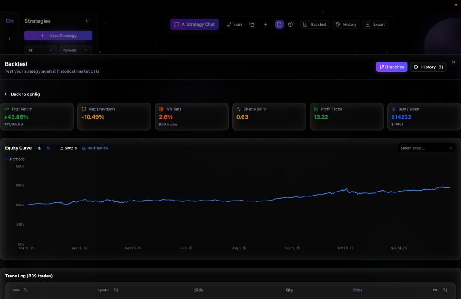Open the 'All' filter dropdown
The height and width of the screenshot is (299, 461).
(x=40, y=50)
